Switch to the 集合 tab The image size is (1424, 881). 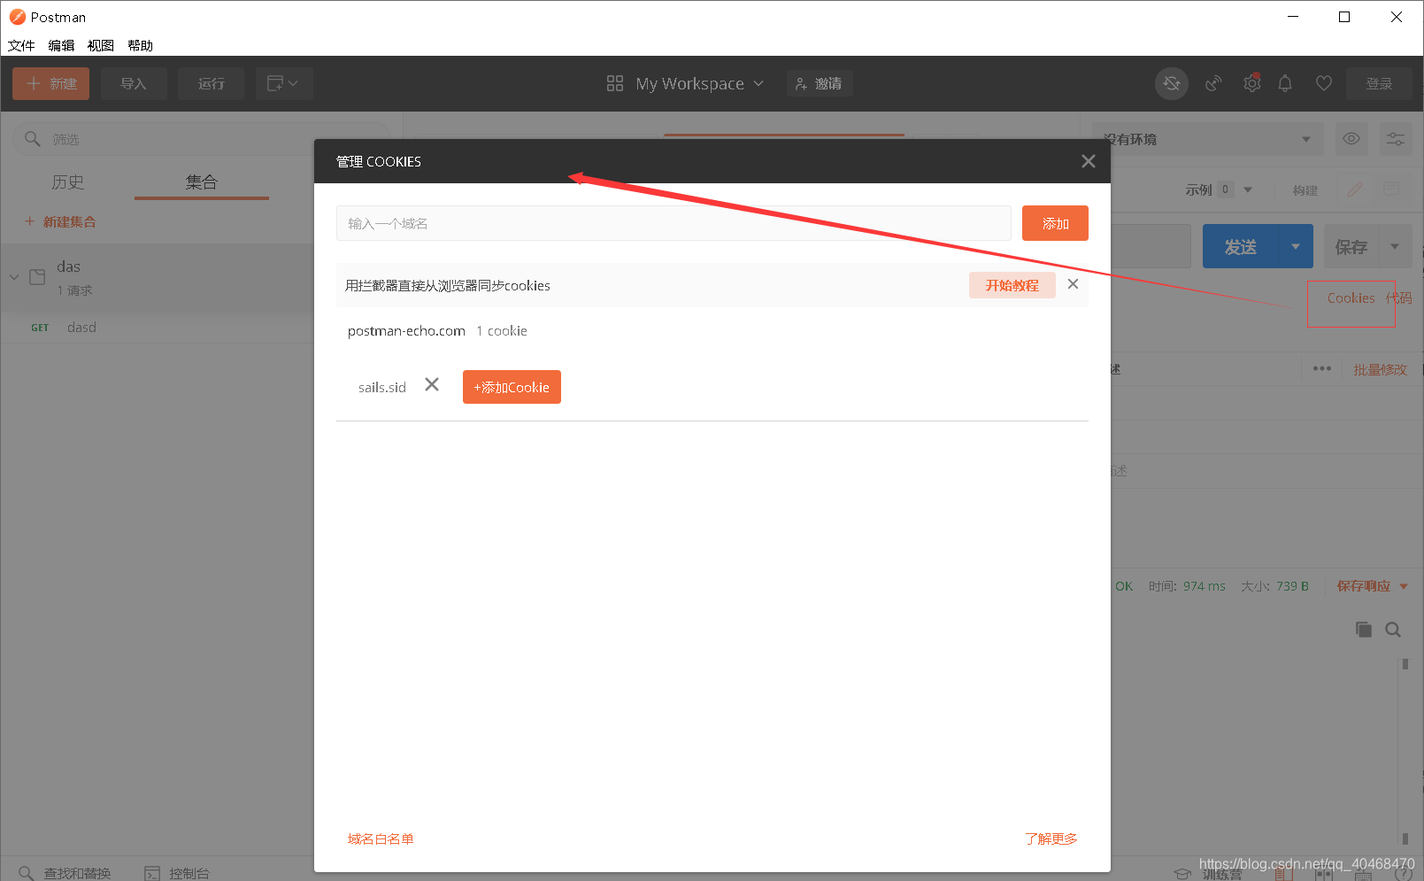pos(202,182)
